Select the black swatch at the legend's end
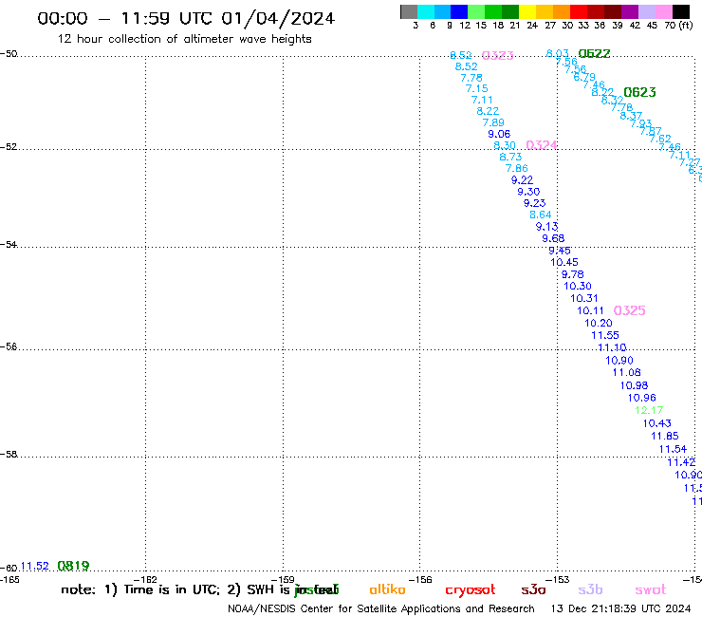The image size is (702, 617). pyautogui.click(x=681, y=11)
